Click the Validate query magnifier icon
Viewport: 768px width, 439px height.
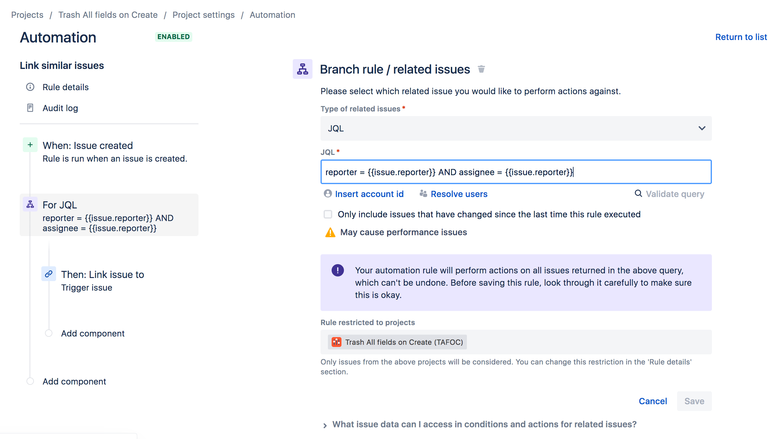coord(638,194)
